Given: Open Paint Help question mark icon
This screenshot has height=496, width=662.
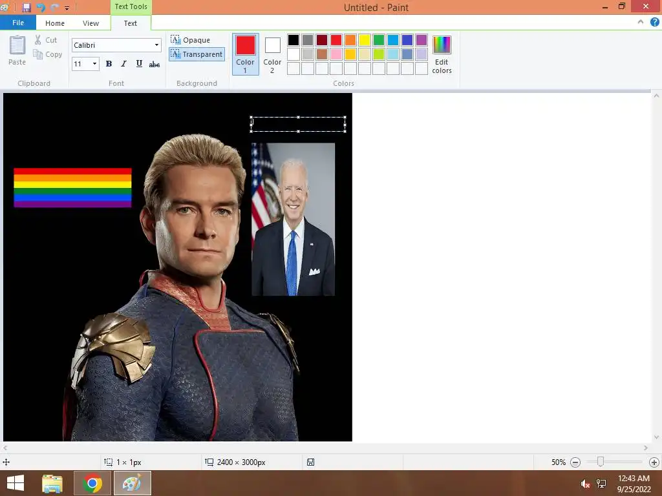Looking at the screenshot, I should [654, 22].
